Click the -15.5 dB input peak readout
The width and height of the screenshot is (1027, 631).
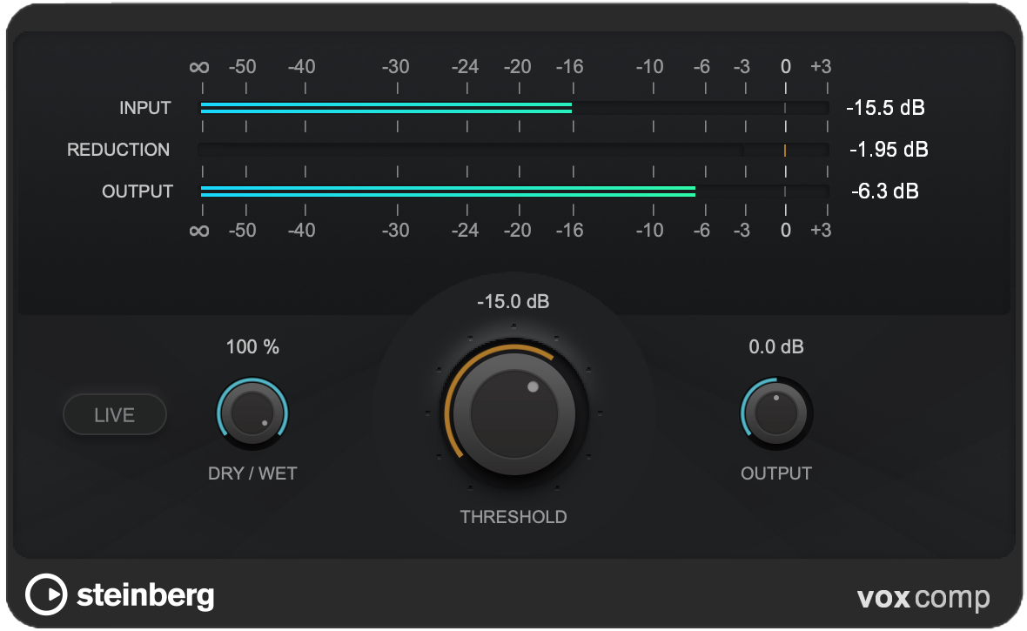coord(884,108)
